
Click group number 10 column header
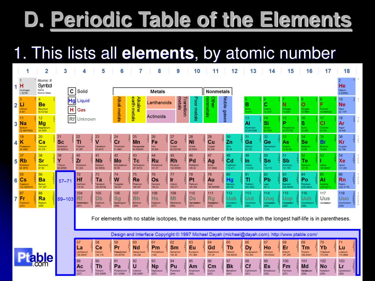197,71
